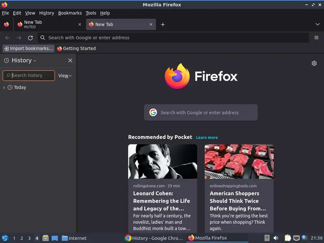Open the Internet folder taskbar item

pos(74,238)
